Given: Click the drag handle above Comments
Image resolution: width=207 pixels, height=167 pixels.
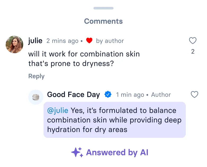Looking at the screenshot, I should click(103, 8).
